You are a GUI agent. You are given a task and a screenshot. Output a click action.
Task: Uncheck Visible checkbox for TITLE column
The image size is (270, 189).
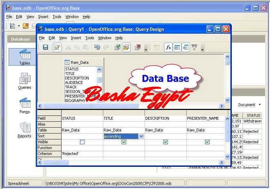(x=124, y=142)
